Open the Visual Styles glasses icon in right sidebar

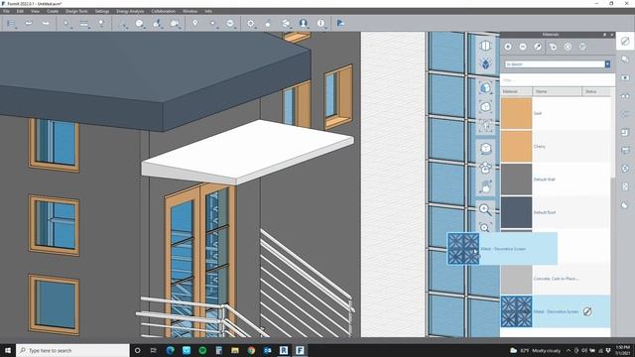(625, 96)
